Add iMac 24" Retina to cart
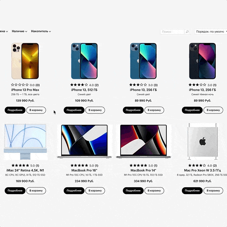Screen dimensions: 227x227 click(36, 190)
